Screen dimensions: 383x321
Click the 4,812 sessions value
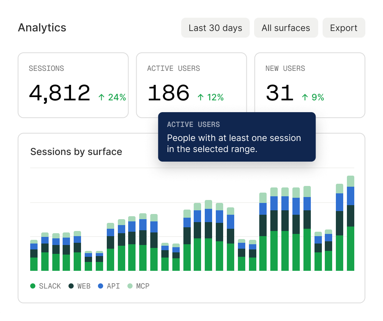[60, 93]
